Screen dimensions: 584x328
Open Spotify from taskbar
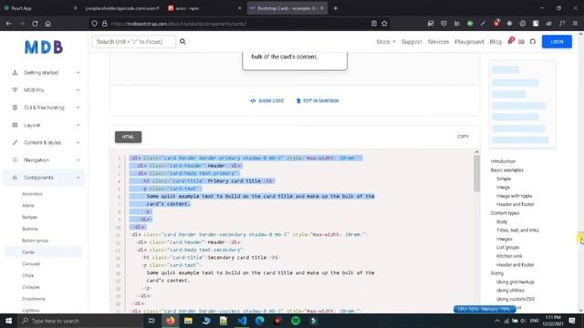296,321
